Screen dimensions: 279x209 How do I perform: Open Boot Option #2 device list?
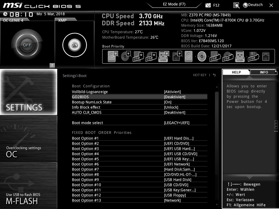tap(139, 143)
